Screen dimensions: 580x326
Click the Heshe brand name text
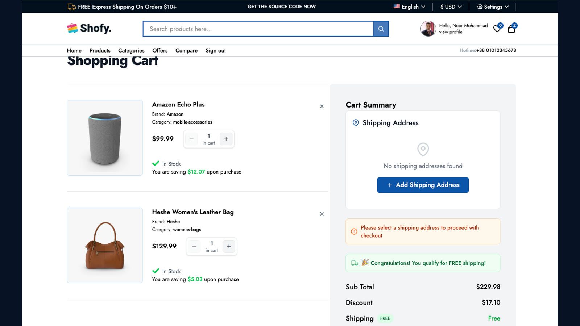173,222
